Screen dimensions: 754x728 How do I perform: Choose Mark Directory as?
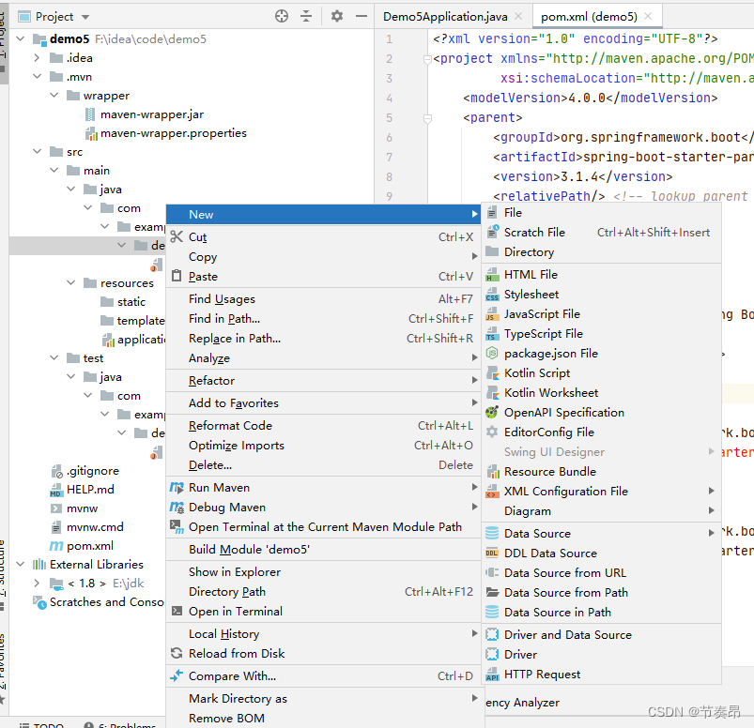click(324, 698)
